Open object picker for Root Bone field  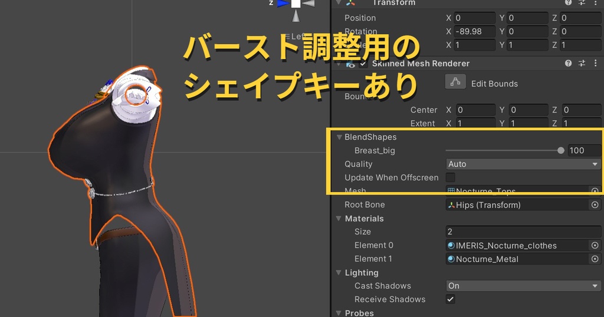595,205
